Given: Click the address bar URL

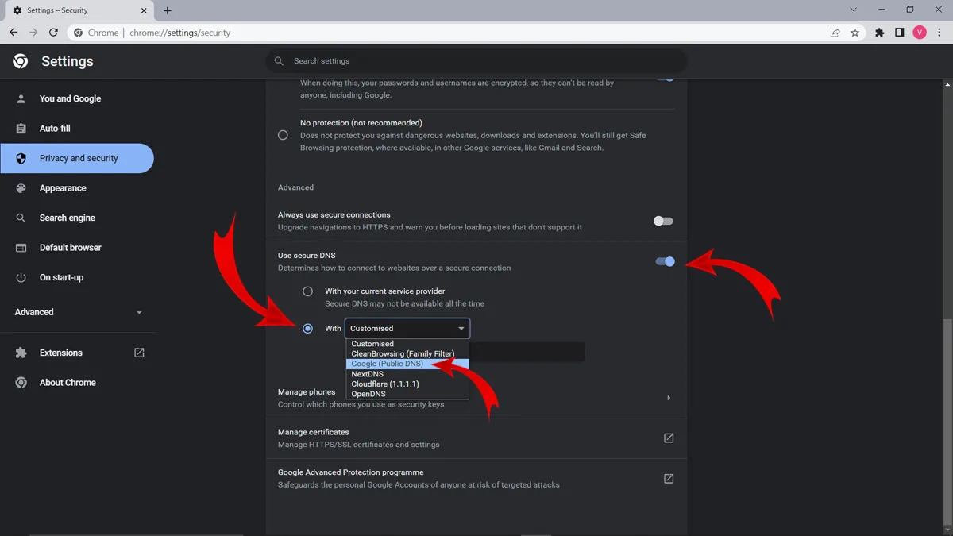Looking at the screenshot, I should point(180,33).
